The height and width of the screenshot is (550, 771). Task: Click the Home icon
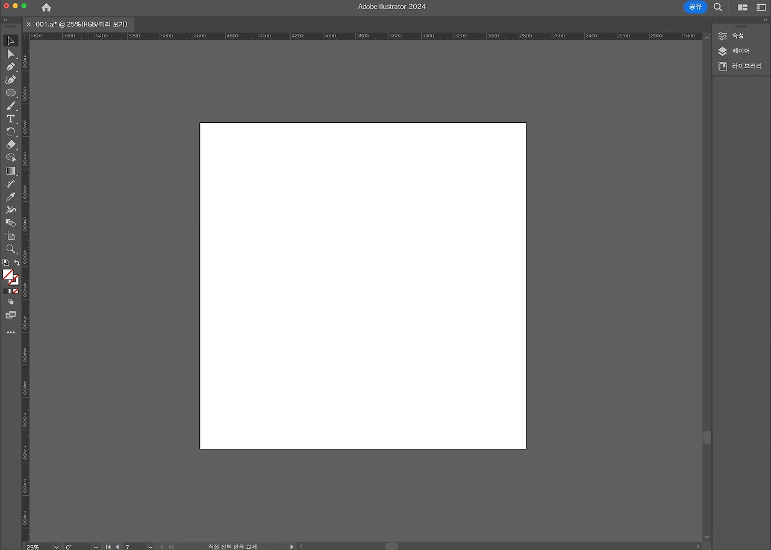46,7
